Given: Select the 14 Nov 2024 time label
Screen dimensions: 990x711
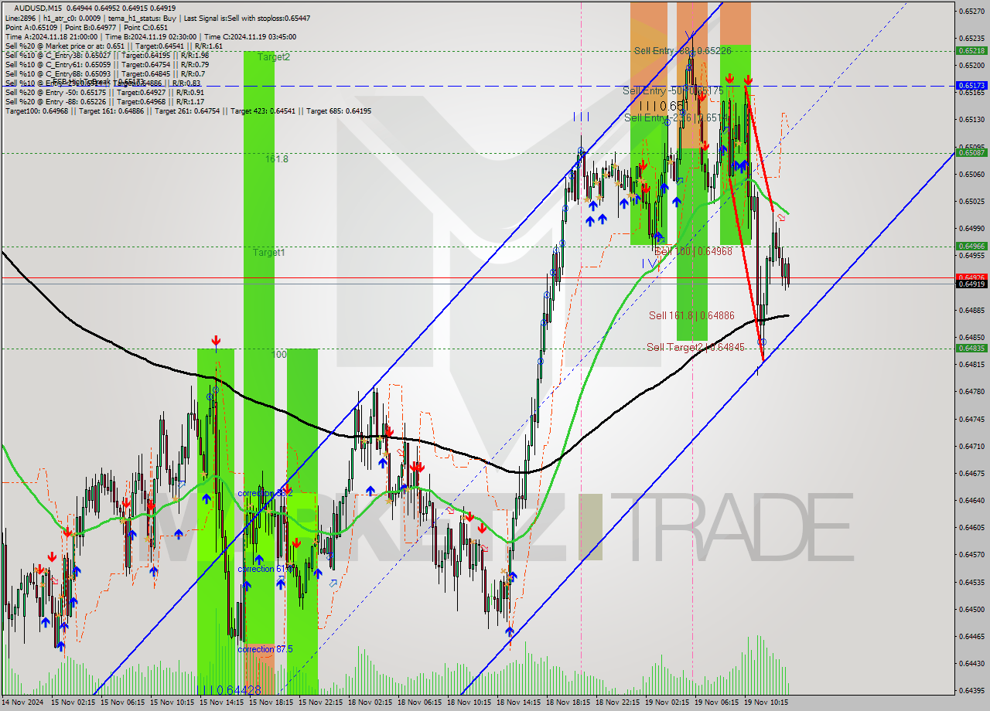Looking at the screenshot, I should click(21, 703).
